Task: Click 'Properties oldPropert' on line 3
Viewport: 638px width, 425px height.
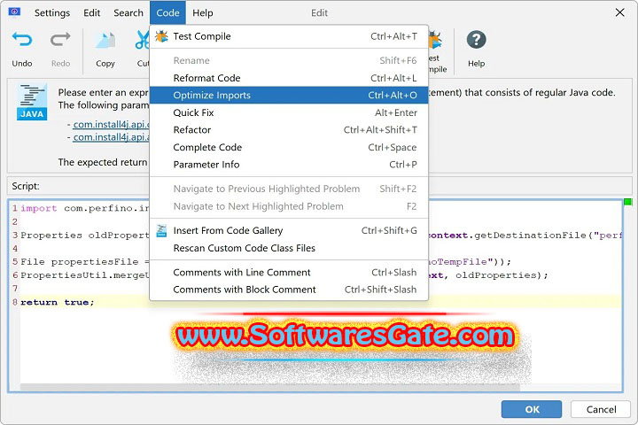Action: (x=85, y=235)
